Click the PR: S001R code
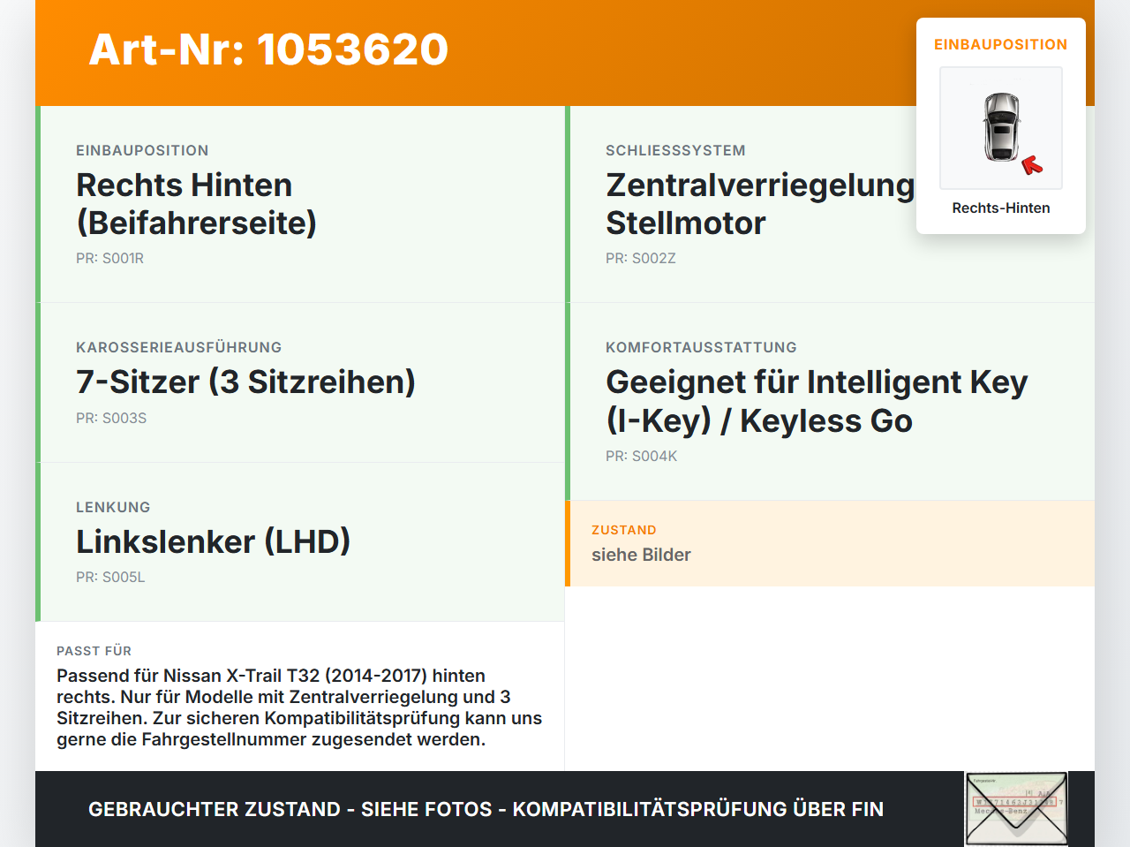 pos(109,259)
